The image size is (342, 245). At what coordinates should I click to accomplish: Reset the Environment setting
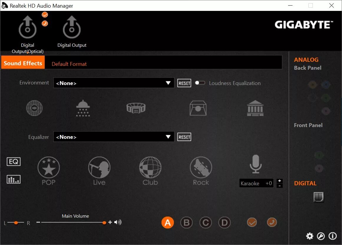(x=184, y=83)
